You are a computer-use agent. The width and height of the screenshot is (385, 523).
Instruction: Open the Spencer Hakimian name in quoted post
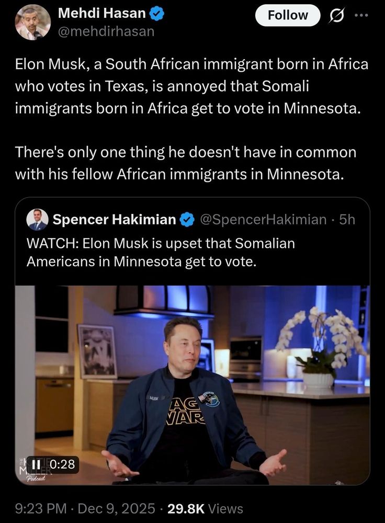[x=115, y=220]
